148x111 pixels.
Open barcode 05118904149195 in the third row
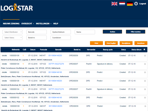click(55, 72)
